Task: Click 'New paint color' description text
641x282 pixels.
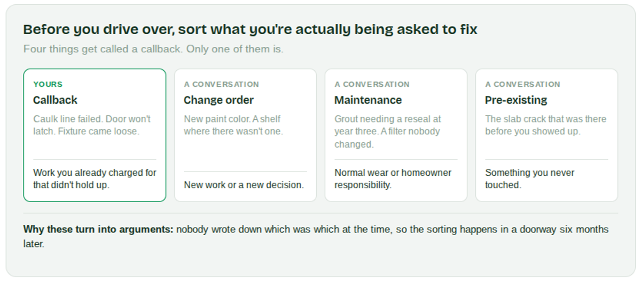Action: tap(233, 125)
